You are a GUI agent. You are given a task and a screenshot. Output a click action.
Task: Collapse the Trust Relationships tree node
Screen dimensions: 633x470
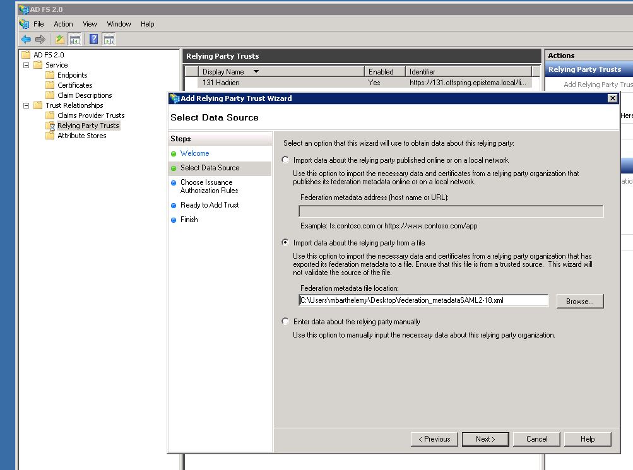(27, 105)
